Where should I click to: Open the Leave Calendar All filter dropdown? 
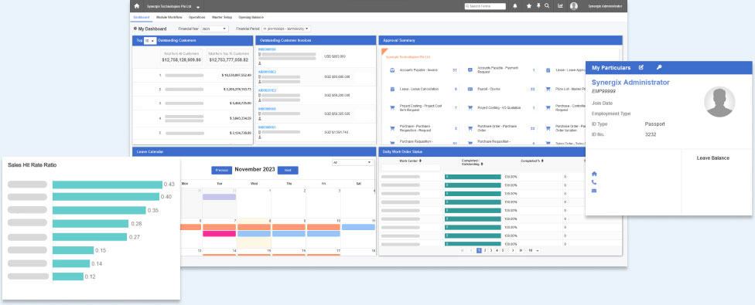pyautogui.click(x=353, y=163)
